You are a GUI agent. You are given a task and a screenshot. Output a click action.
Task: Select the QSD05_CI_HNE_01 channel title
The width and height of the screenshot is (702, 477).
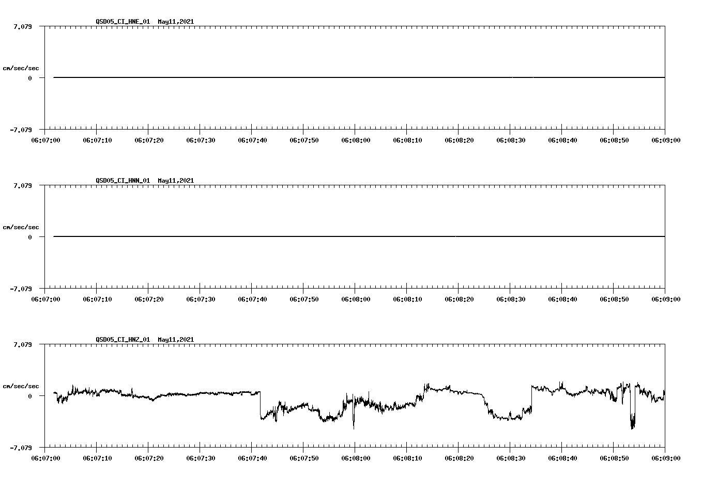[123, 22]
